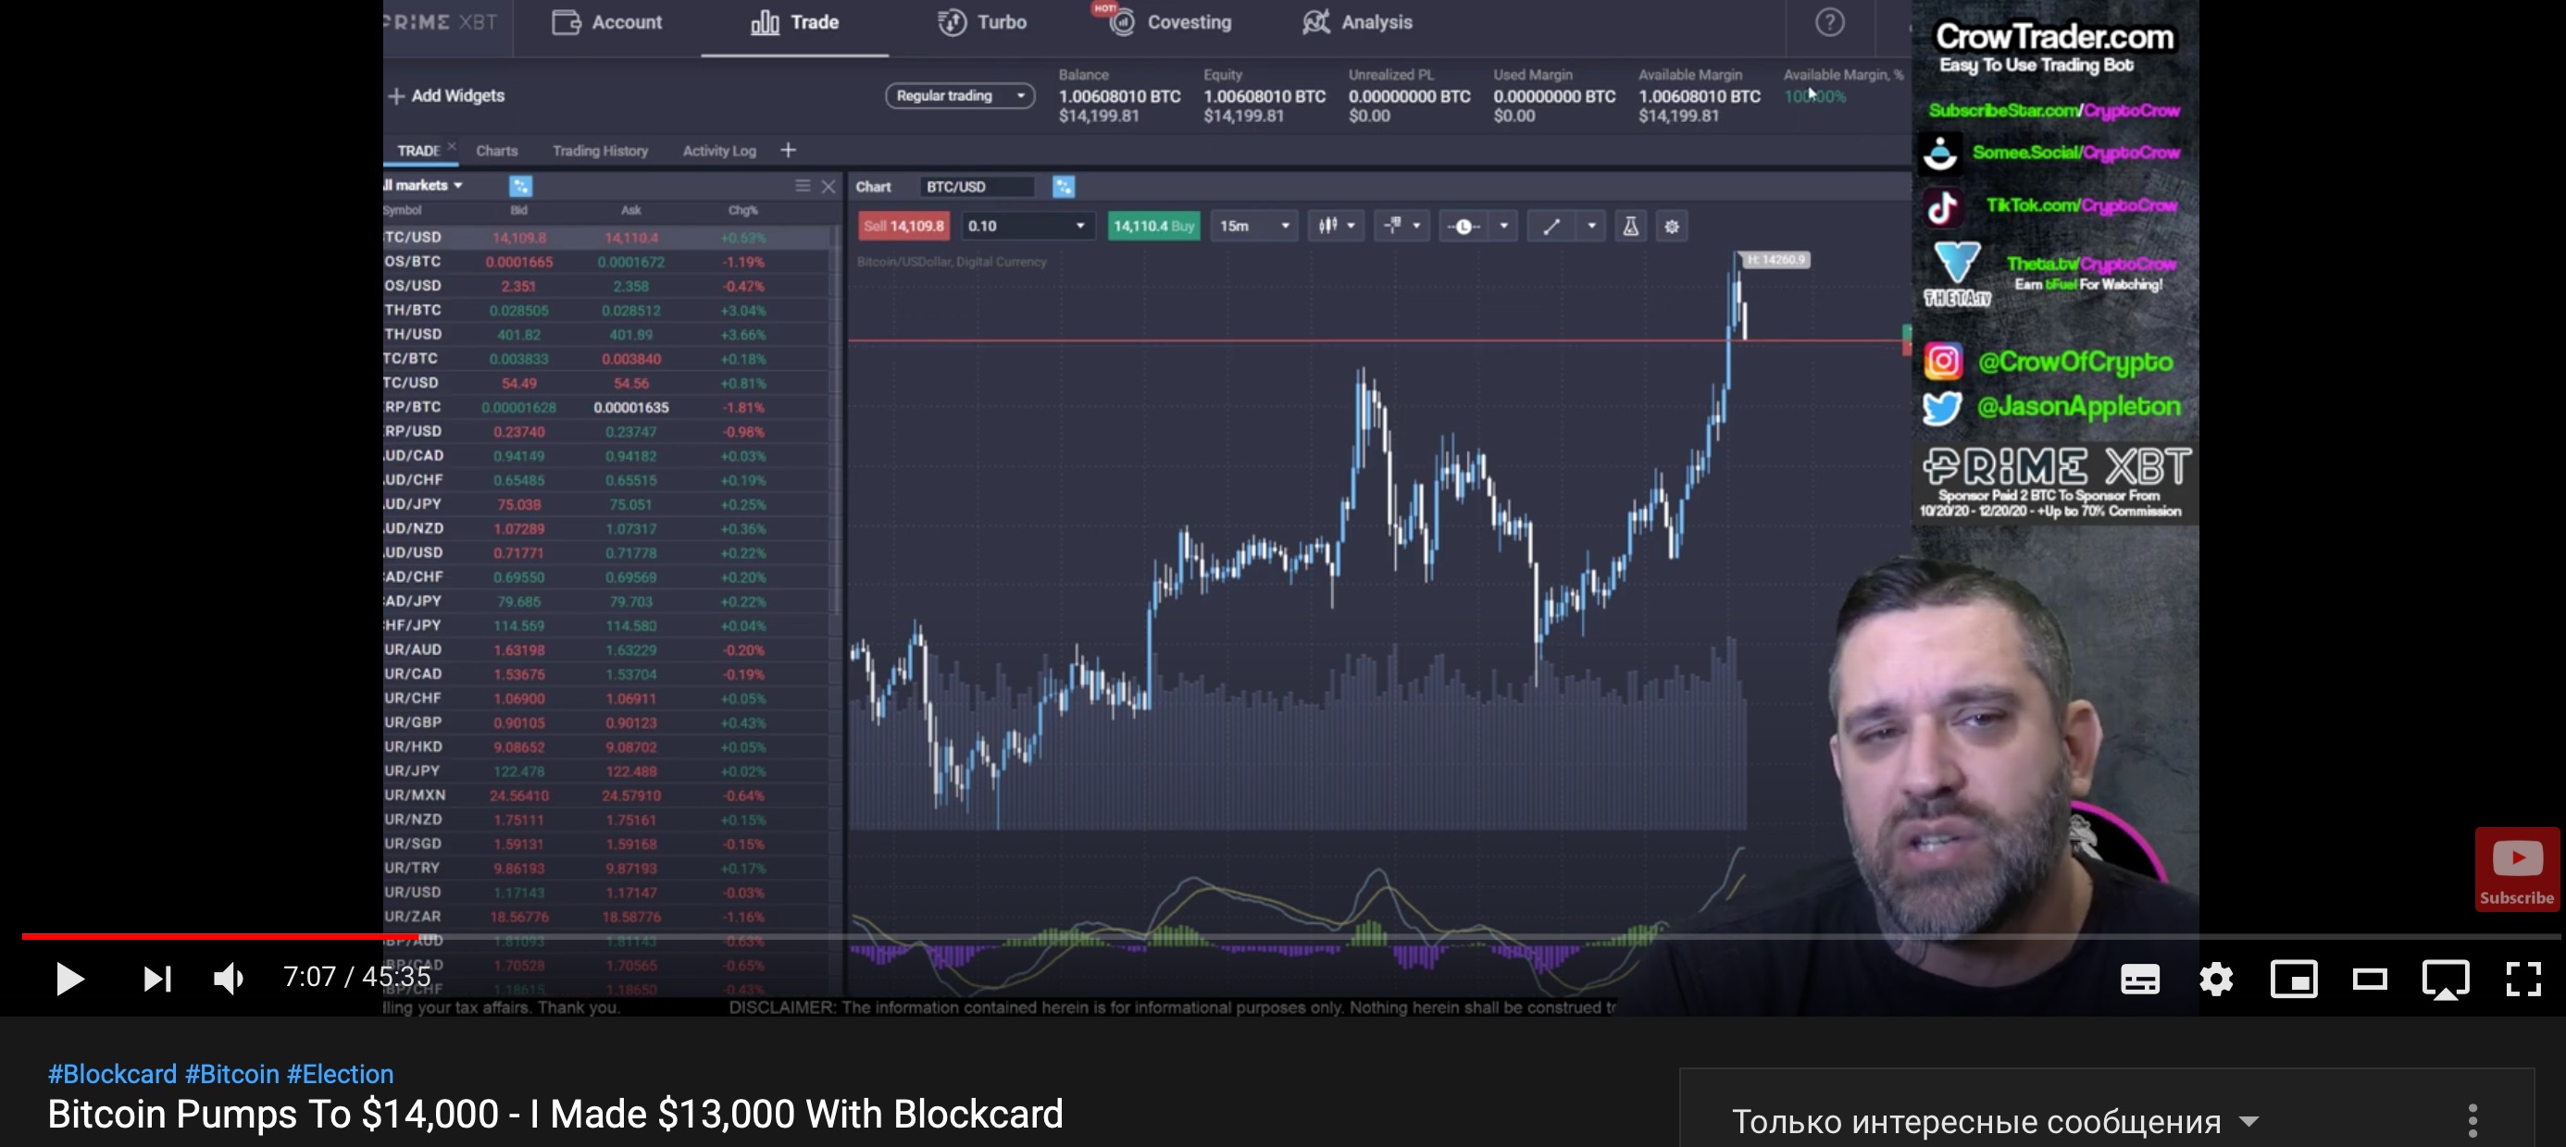Viewport: 2566px width, 1147px height.
Task: Open the 15m timeframe dropdown
Action: pos(1254,226)
